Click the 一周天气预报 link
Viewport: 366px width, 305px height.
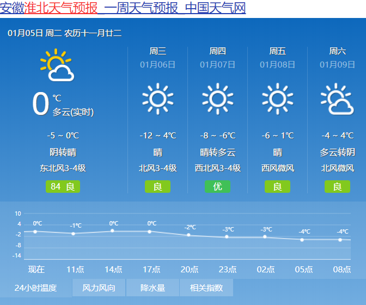[141, 8]
